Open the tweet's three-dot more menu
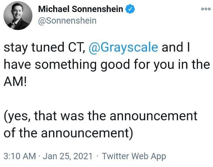This screenshot has width=213, height=167. coord(201,10)
